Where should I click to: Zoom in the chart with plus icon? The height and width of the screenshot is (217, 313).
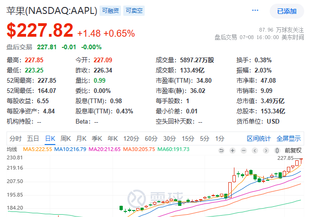(x=233, y=151)
